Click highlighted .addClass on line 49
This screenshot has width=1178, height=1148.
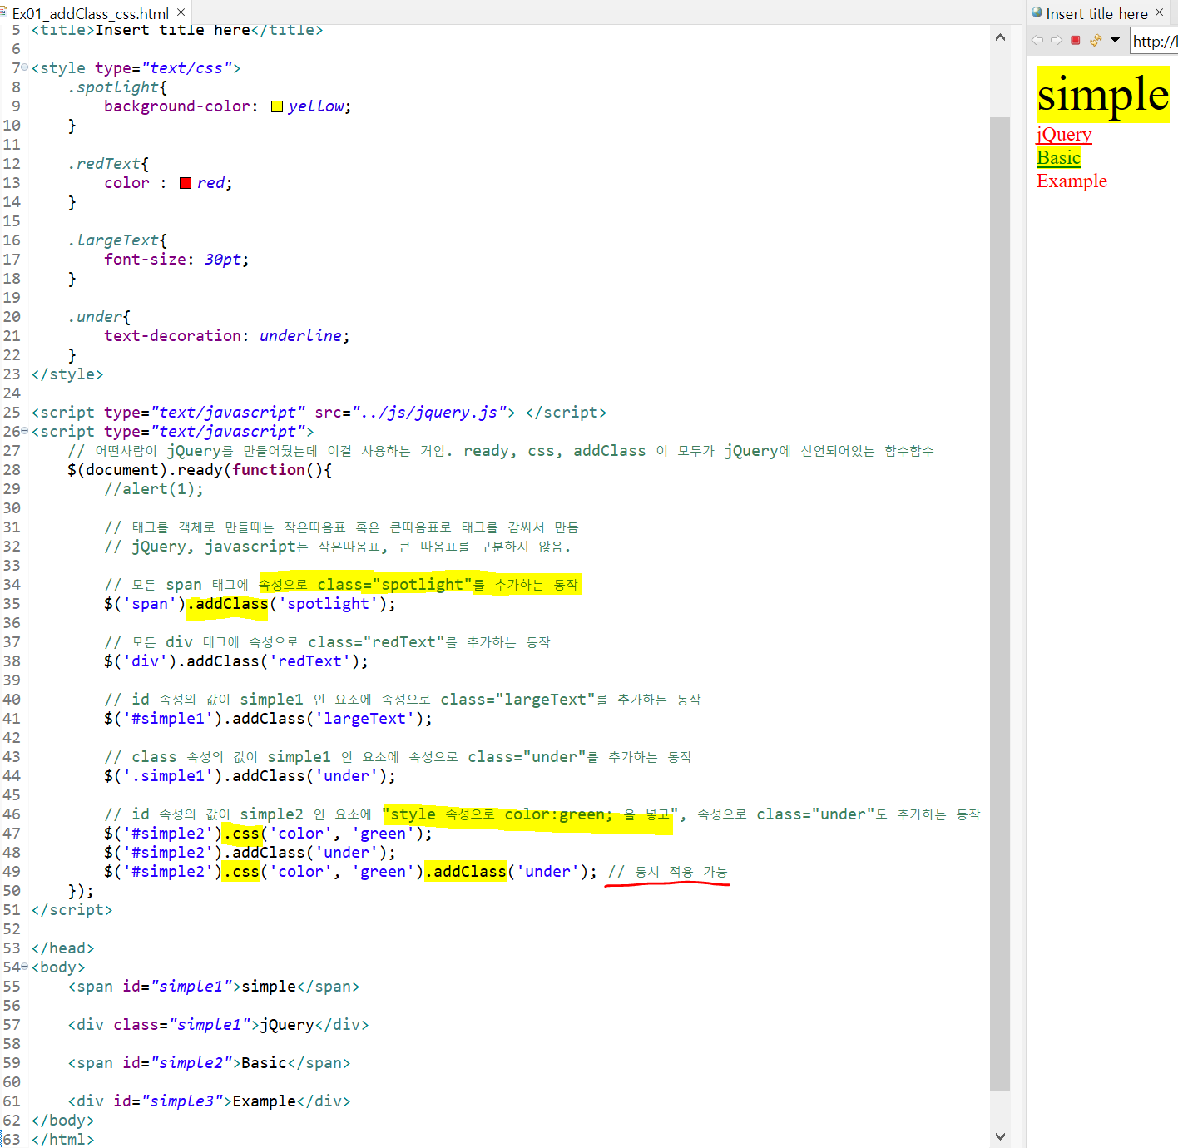466,872
